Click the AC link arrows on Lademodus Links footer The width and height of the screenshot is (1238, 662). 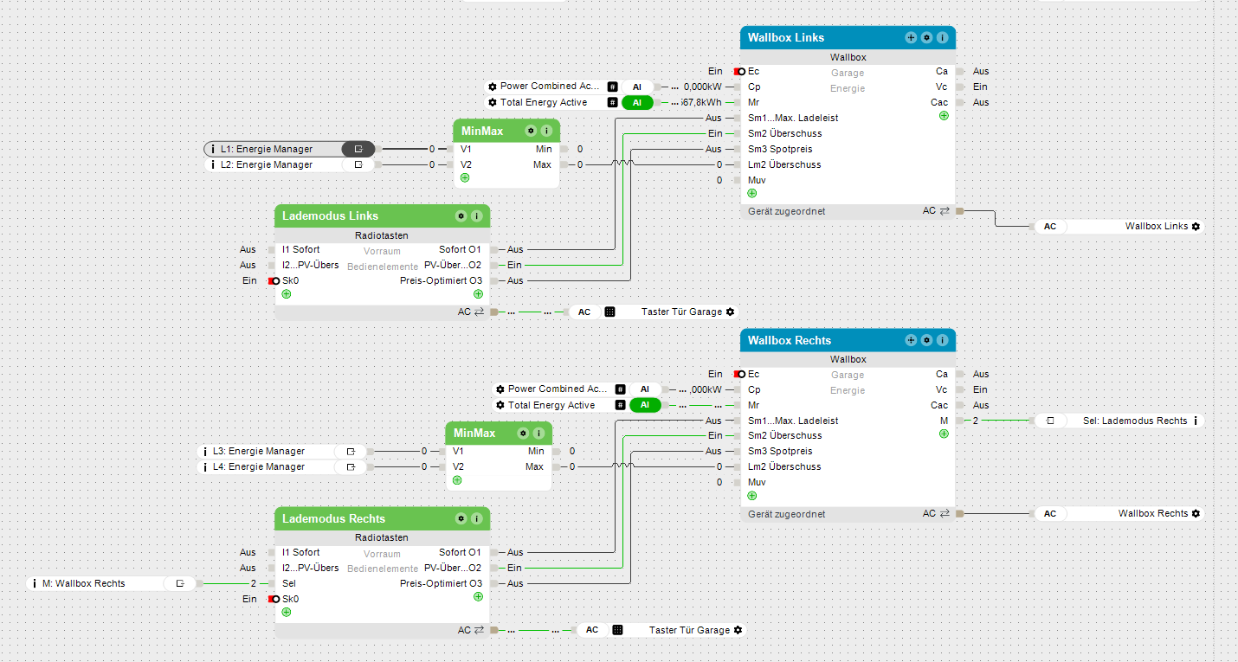(480, 312)
